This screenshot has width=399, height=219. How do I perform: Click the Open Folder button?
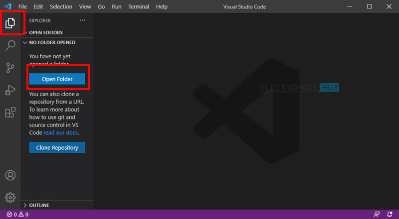(57, 79)
